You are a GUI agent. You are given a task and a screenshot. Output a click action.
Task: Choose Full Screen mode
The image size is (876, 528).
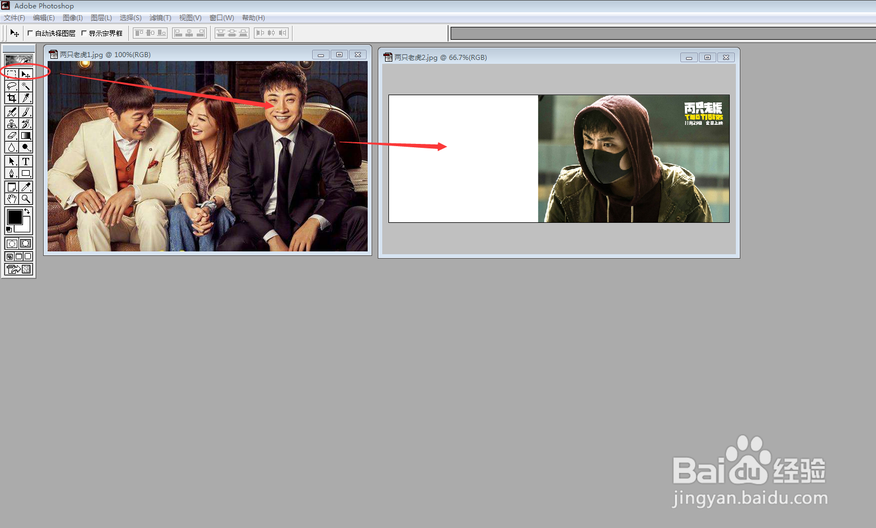[x=28, y=256]
